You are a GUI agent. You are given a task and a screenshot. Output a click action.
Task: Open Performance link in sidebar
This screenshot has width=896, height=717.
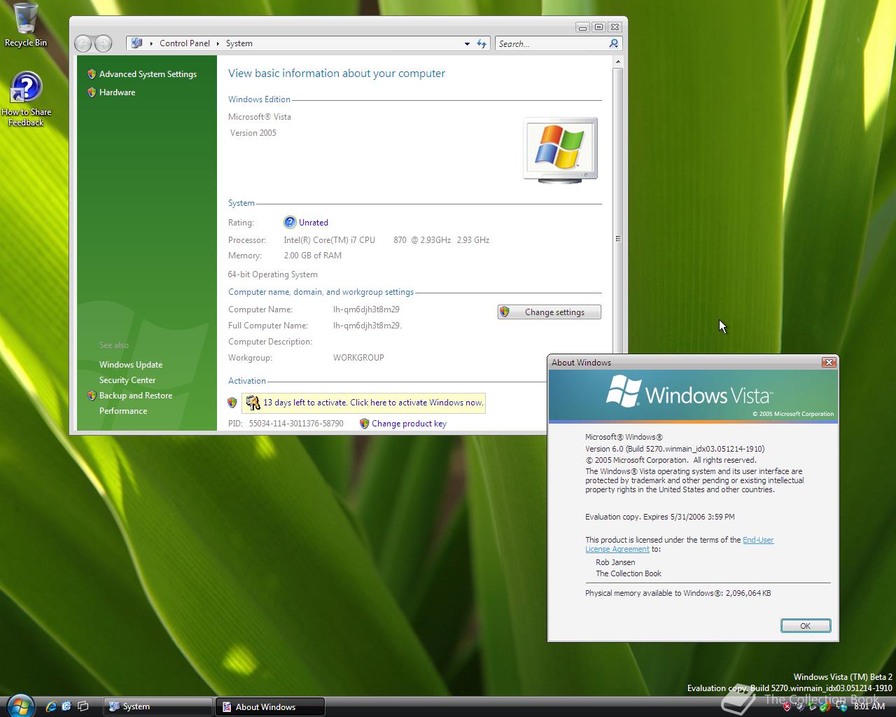(x=123, y=411)
